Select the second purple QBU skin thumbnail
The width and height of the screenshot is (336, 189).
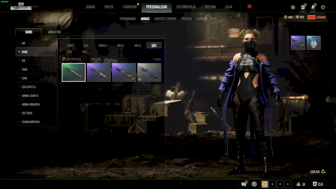pos(99,72)
